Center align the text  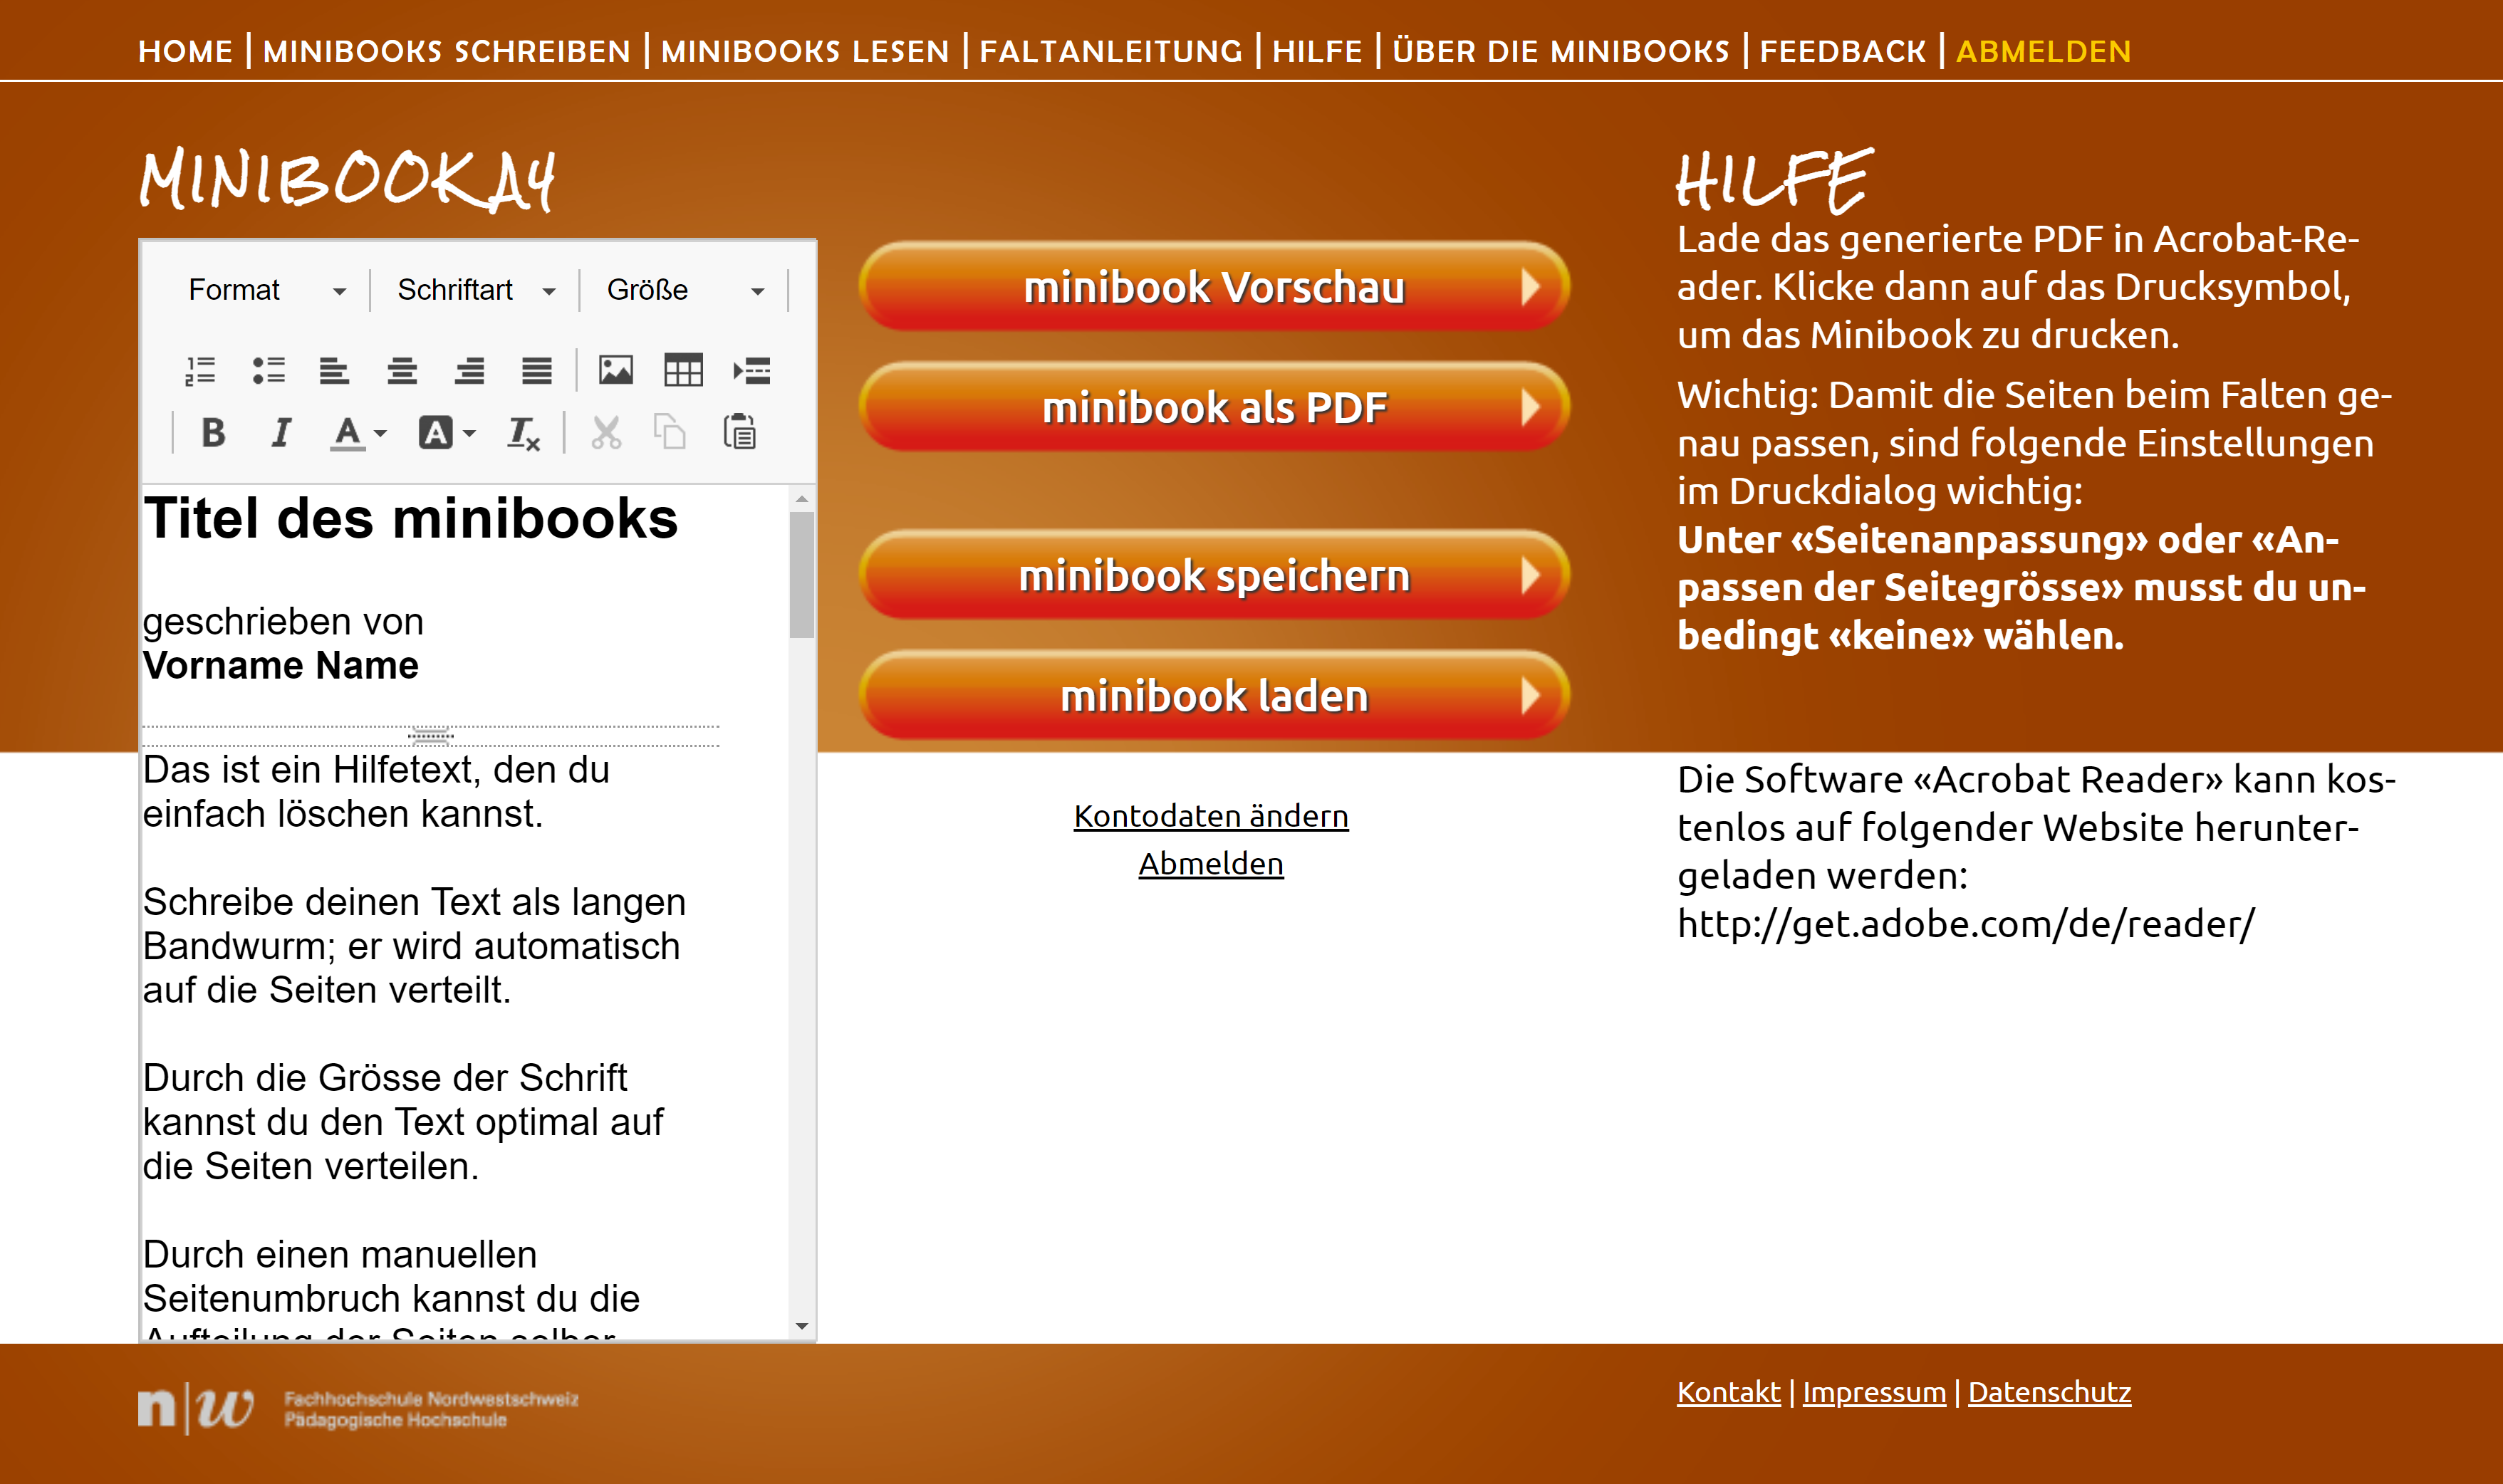tap(402, 371)
